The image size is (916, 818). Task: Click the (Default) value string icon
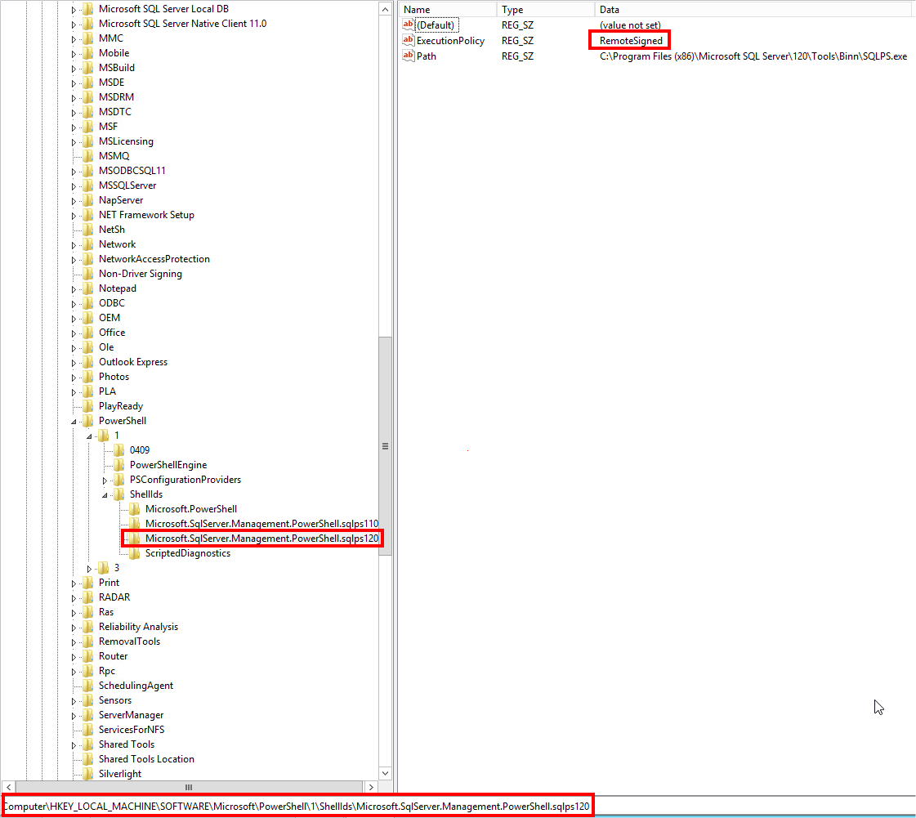coord(409,25)
